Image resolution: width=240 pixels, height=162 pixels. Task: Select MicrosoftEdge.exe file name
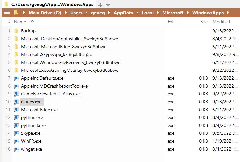point(39,110)
